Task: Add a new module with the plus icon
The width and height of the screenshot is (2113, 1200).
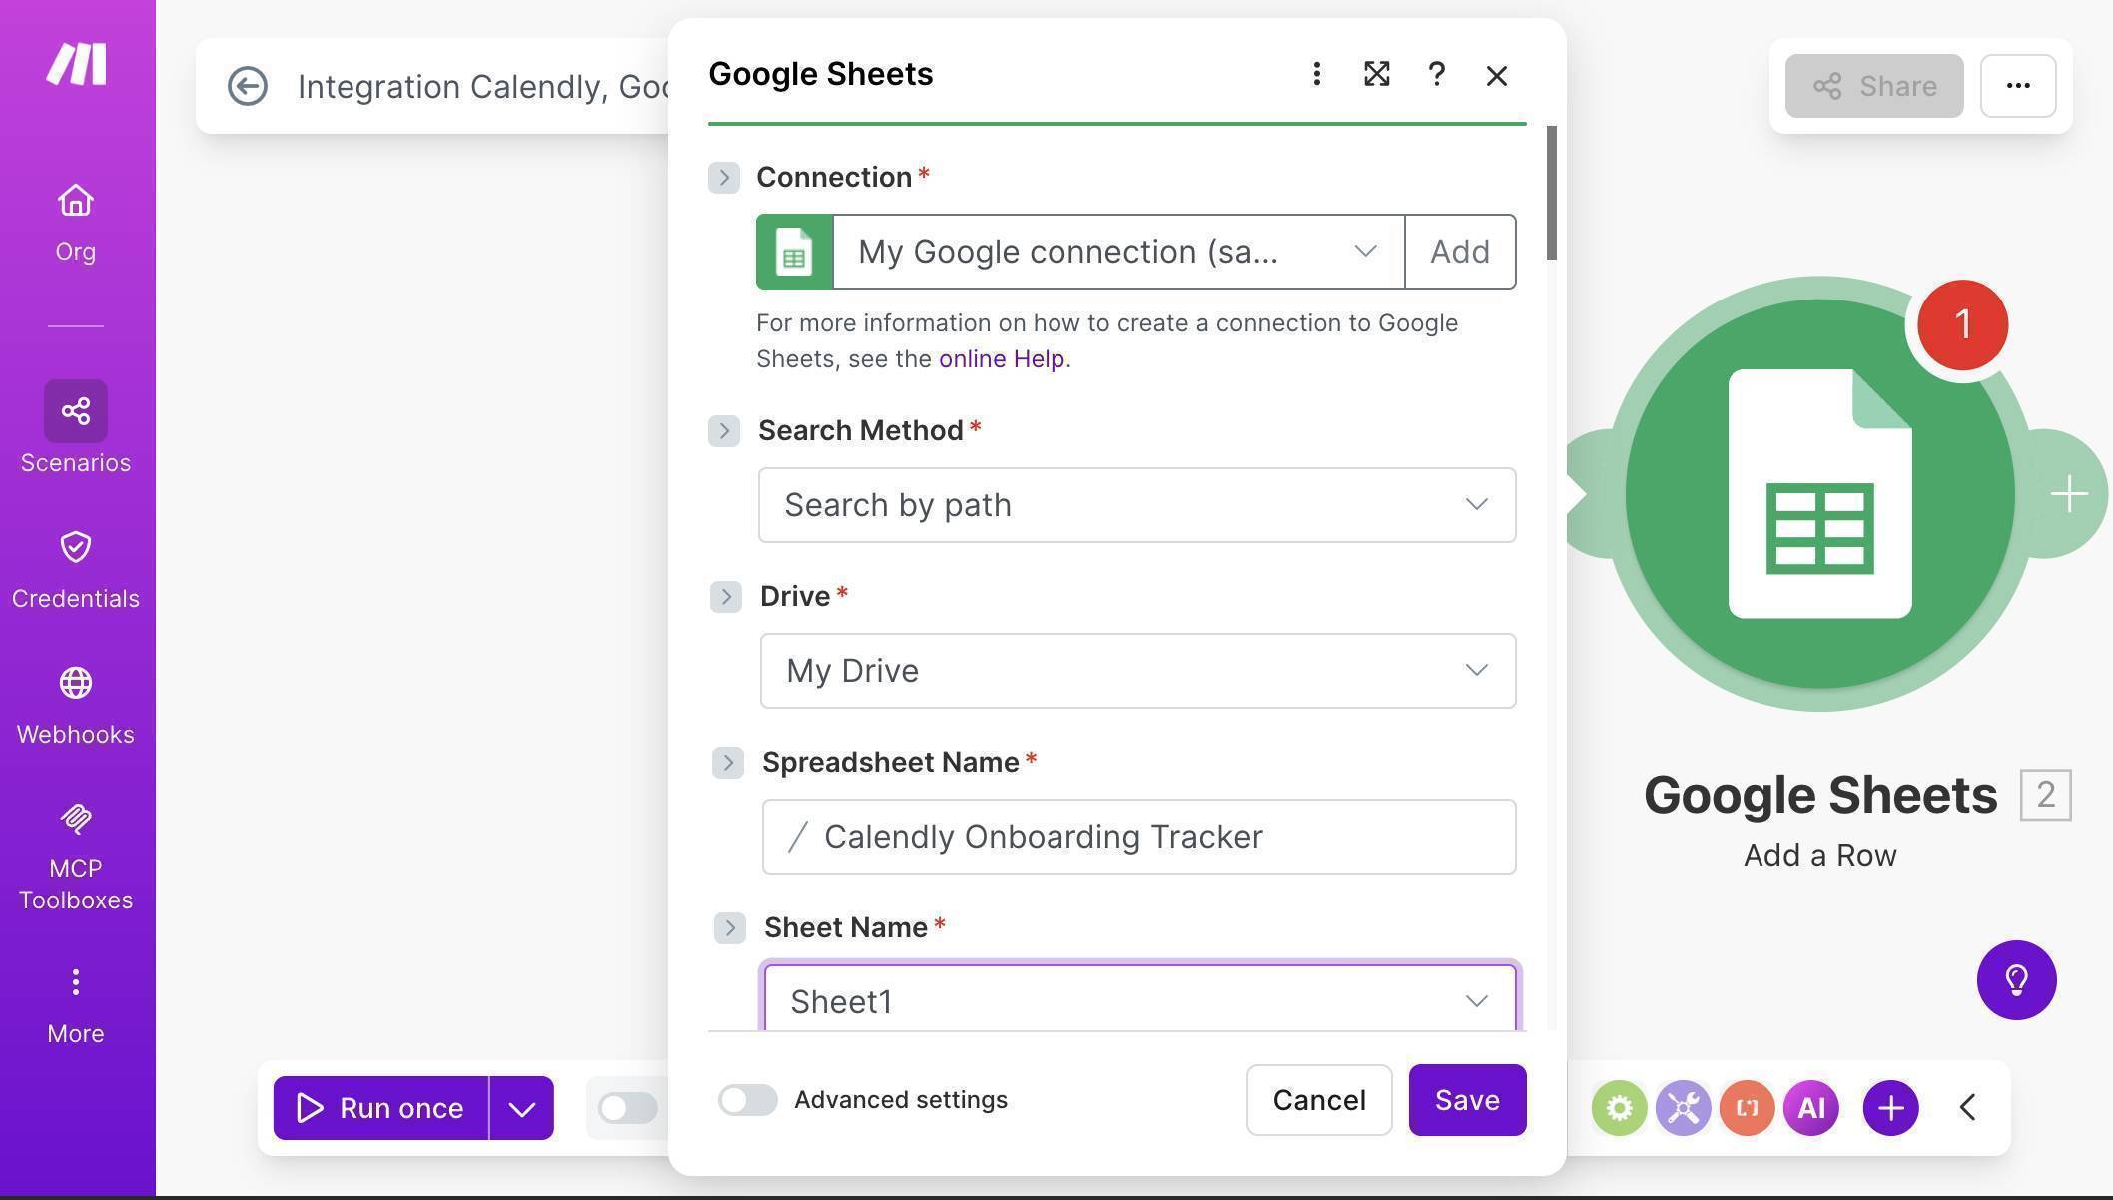Action: 1889,1107
